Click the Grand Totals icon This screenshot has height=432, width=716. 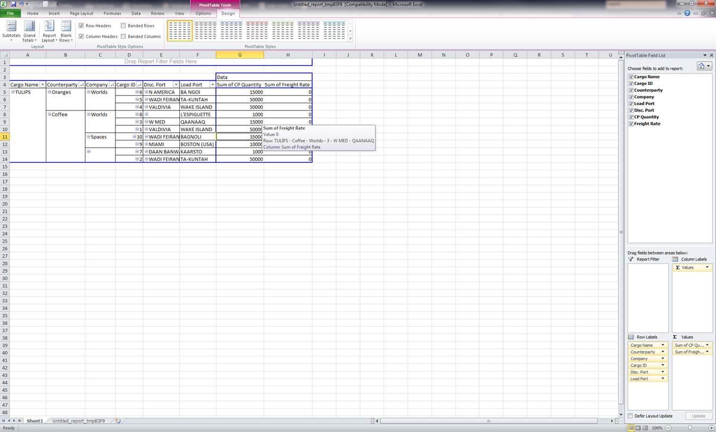(x=29, y=27)
